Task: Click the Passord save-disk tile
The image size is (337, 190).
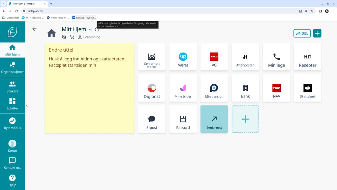Action: [x=183, y=119]
